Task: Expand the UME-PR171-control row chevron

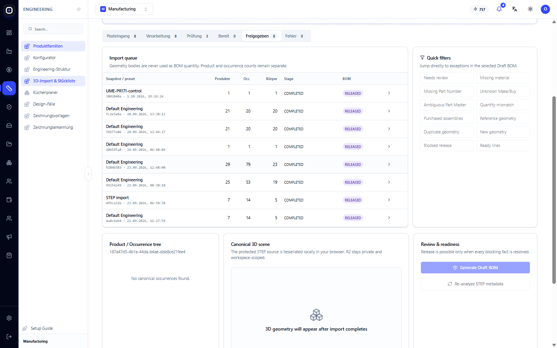Action: tap(389, 93)
